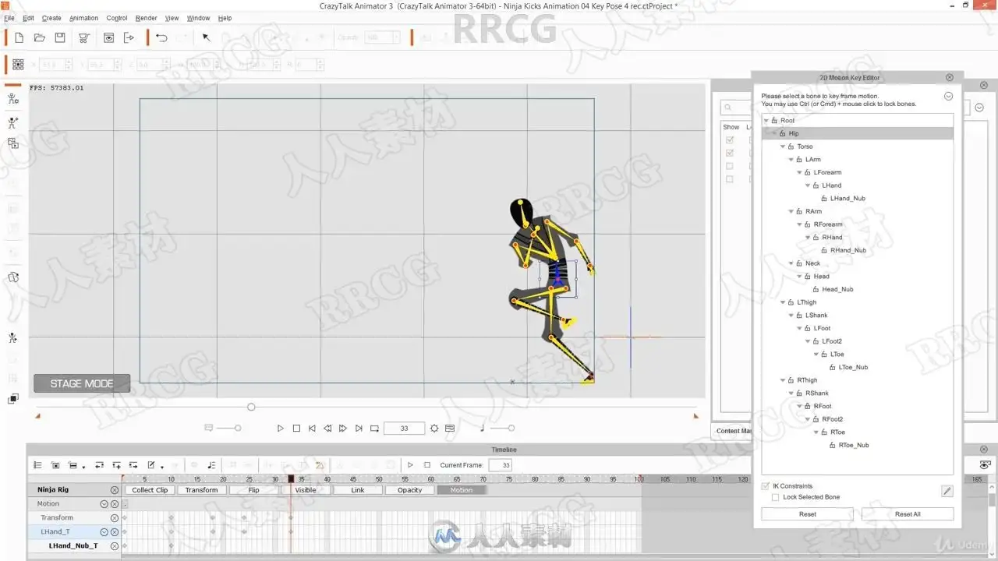The height and width of the screenshot is (561, 998).
Task: Save the project with the floppy disk icon
Action: click(60, 37)
